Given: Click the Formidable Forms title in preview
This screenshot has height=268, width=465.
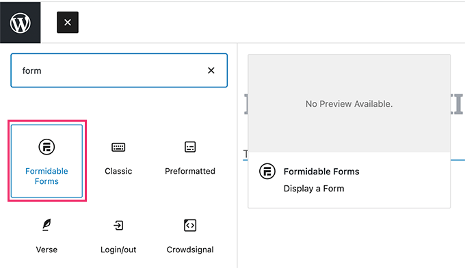Looking at the screenshot, I should (321, 172).
